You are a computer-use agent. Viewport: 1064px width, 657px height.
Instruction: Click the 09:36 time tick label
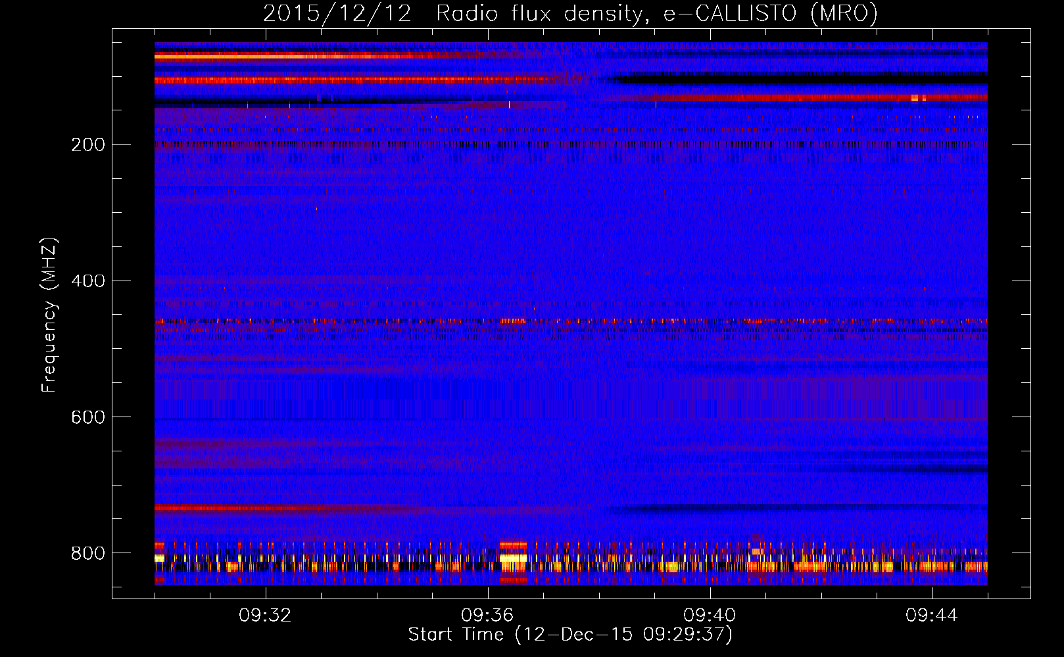pos(487,616)
